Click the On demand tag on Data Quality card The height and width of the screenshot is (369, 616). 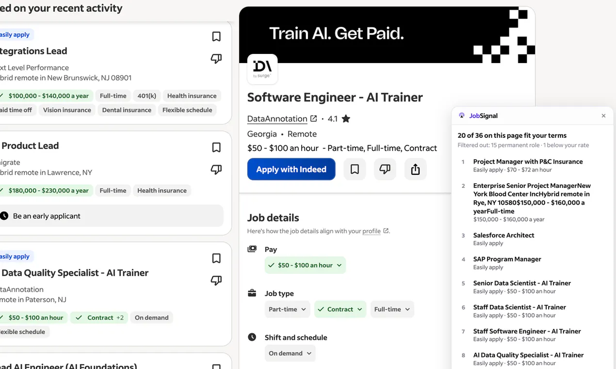(151, 318)
